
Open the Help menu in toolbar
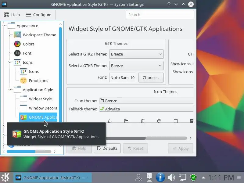click(12, 15)
